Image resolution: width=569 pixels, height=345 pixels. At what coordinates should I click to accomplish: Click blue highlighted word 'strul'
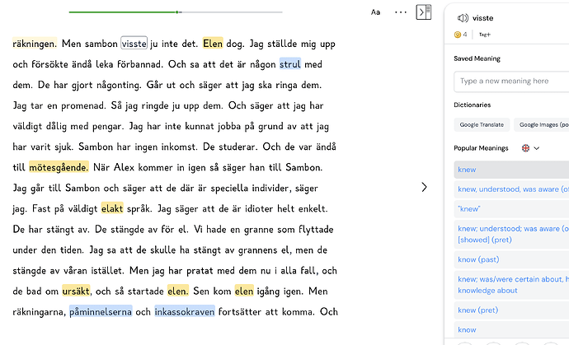290,64
